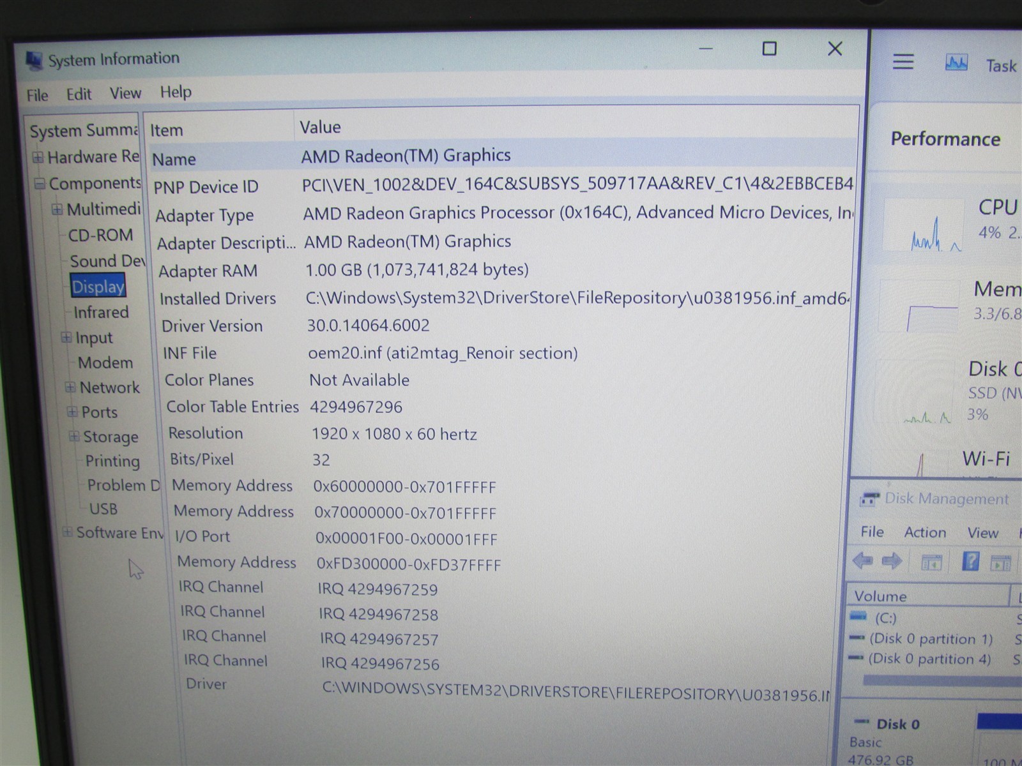Screen dimensions: 1022x766
Task: Open Action menu in Disk Management
Action: click(925, 532)
